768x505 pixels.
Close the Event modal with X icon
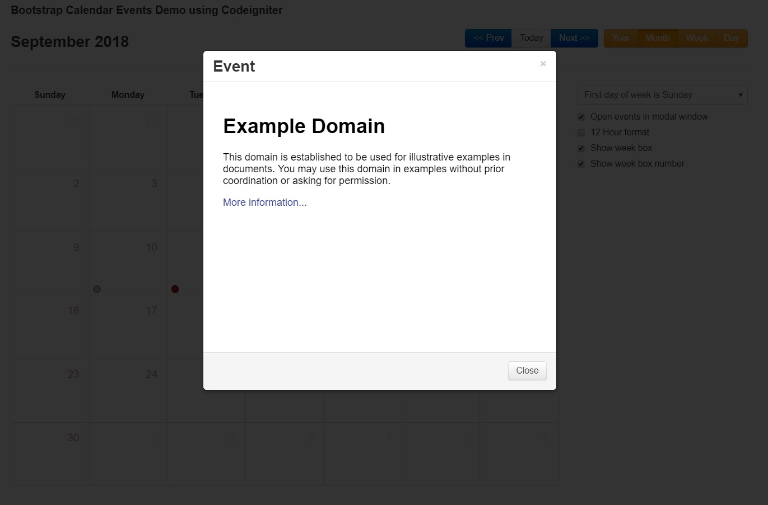click(543, 64)
